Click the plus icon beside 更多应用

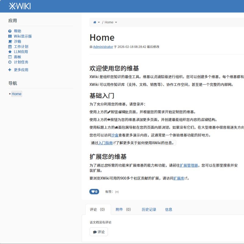10,70
